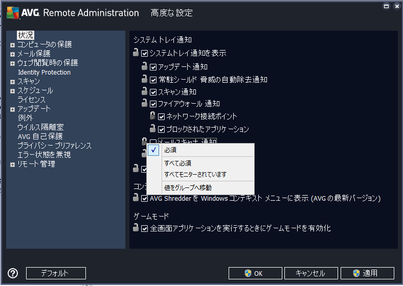This screenshot has height=286, width=403.
Task: Select 必須 in context menu
Action: click(200, 150)
